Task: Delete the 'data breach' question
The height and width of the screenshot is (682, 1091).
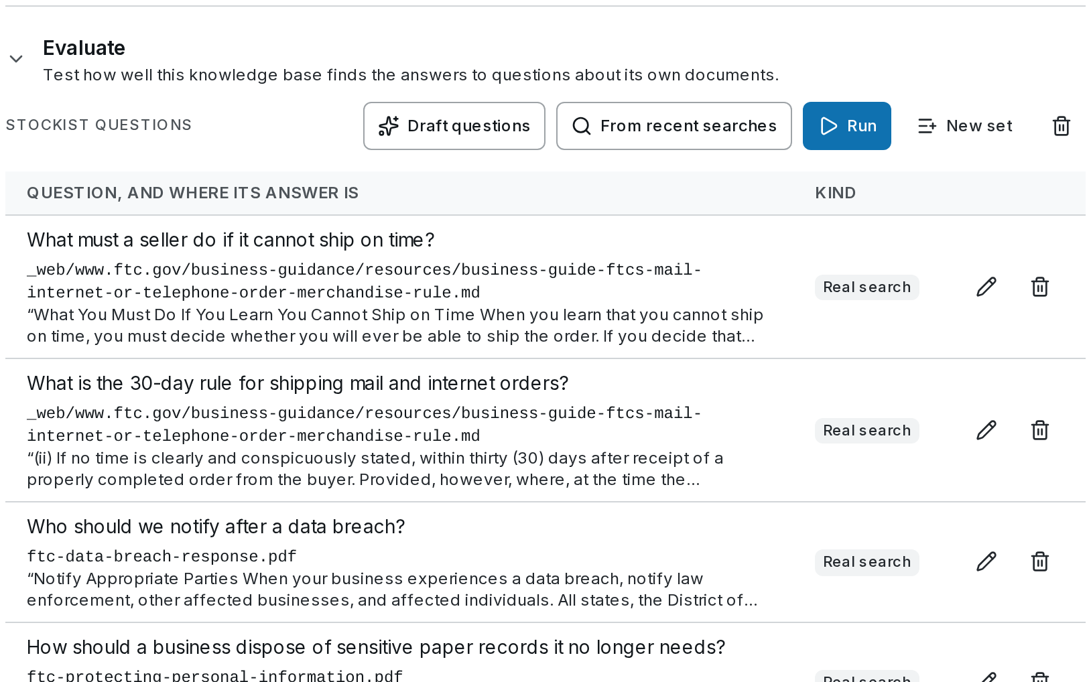Action: [1040, 561]
